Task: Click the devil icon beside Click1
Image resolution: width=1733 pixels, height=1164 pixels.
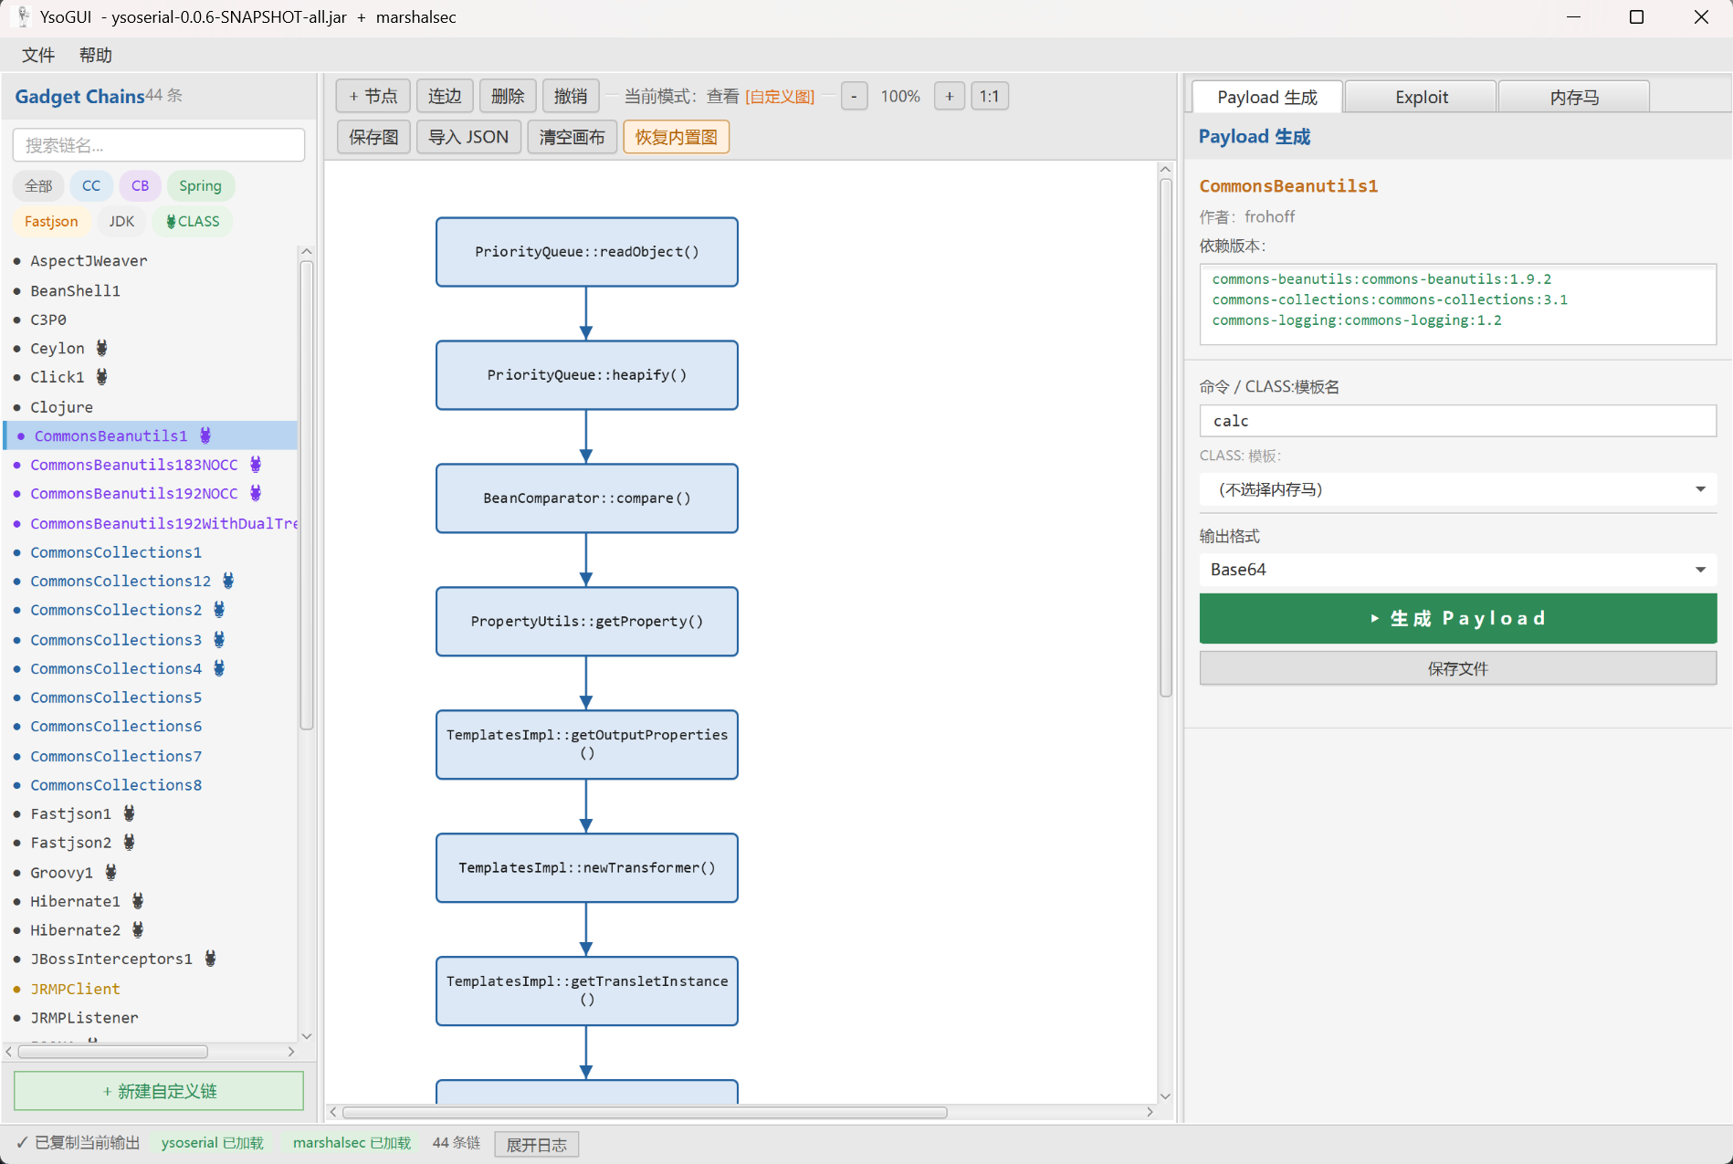Action: tap(101, 376)
